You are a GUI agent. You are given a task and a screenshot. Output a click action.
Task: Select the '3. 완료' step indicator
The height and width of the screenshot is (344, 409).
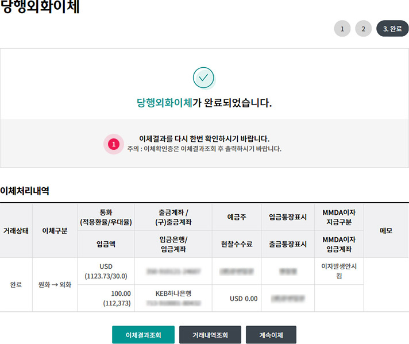pyautogui.click(x=392, y=28)
